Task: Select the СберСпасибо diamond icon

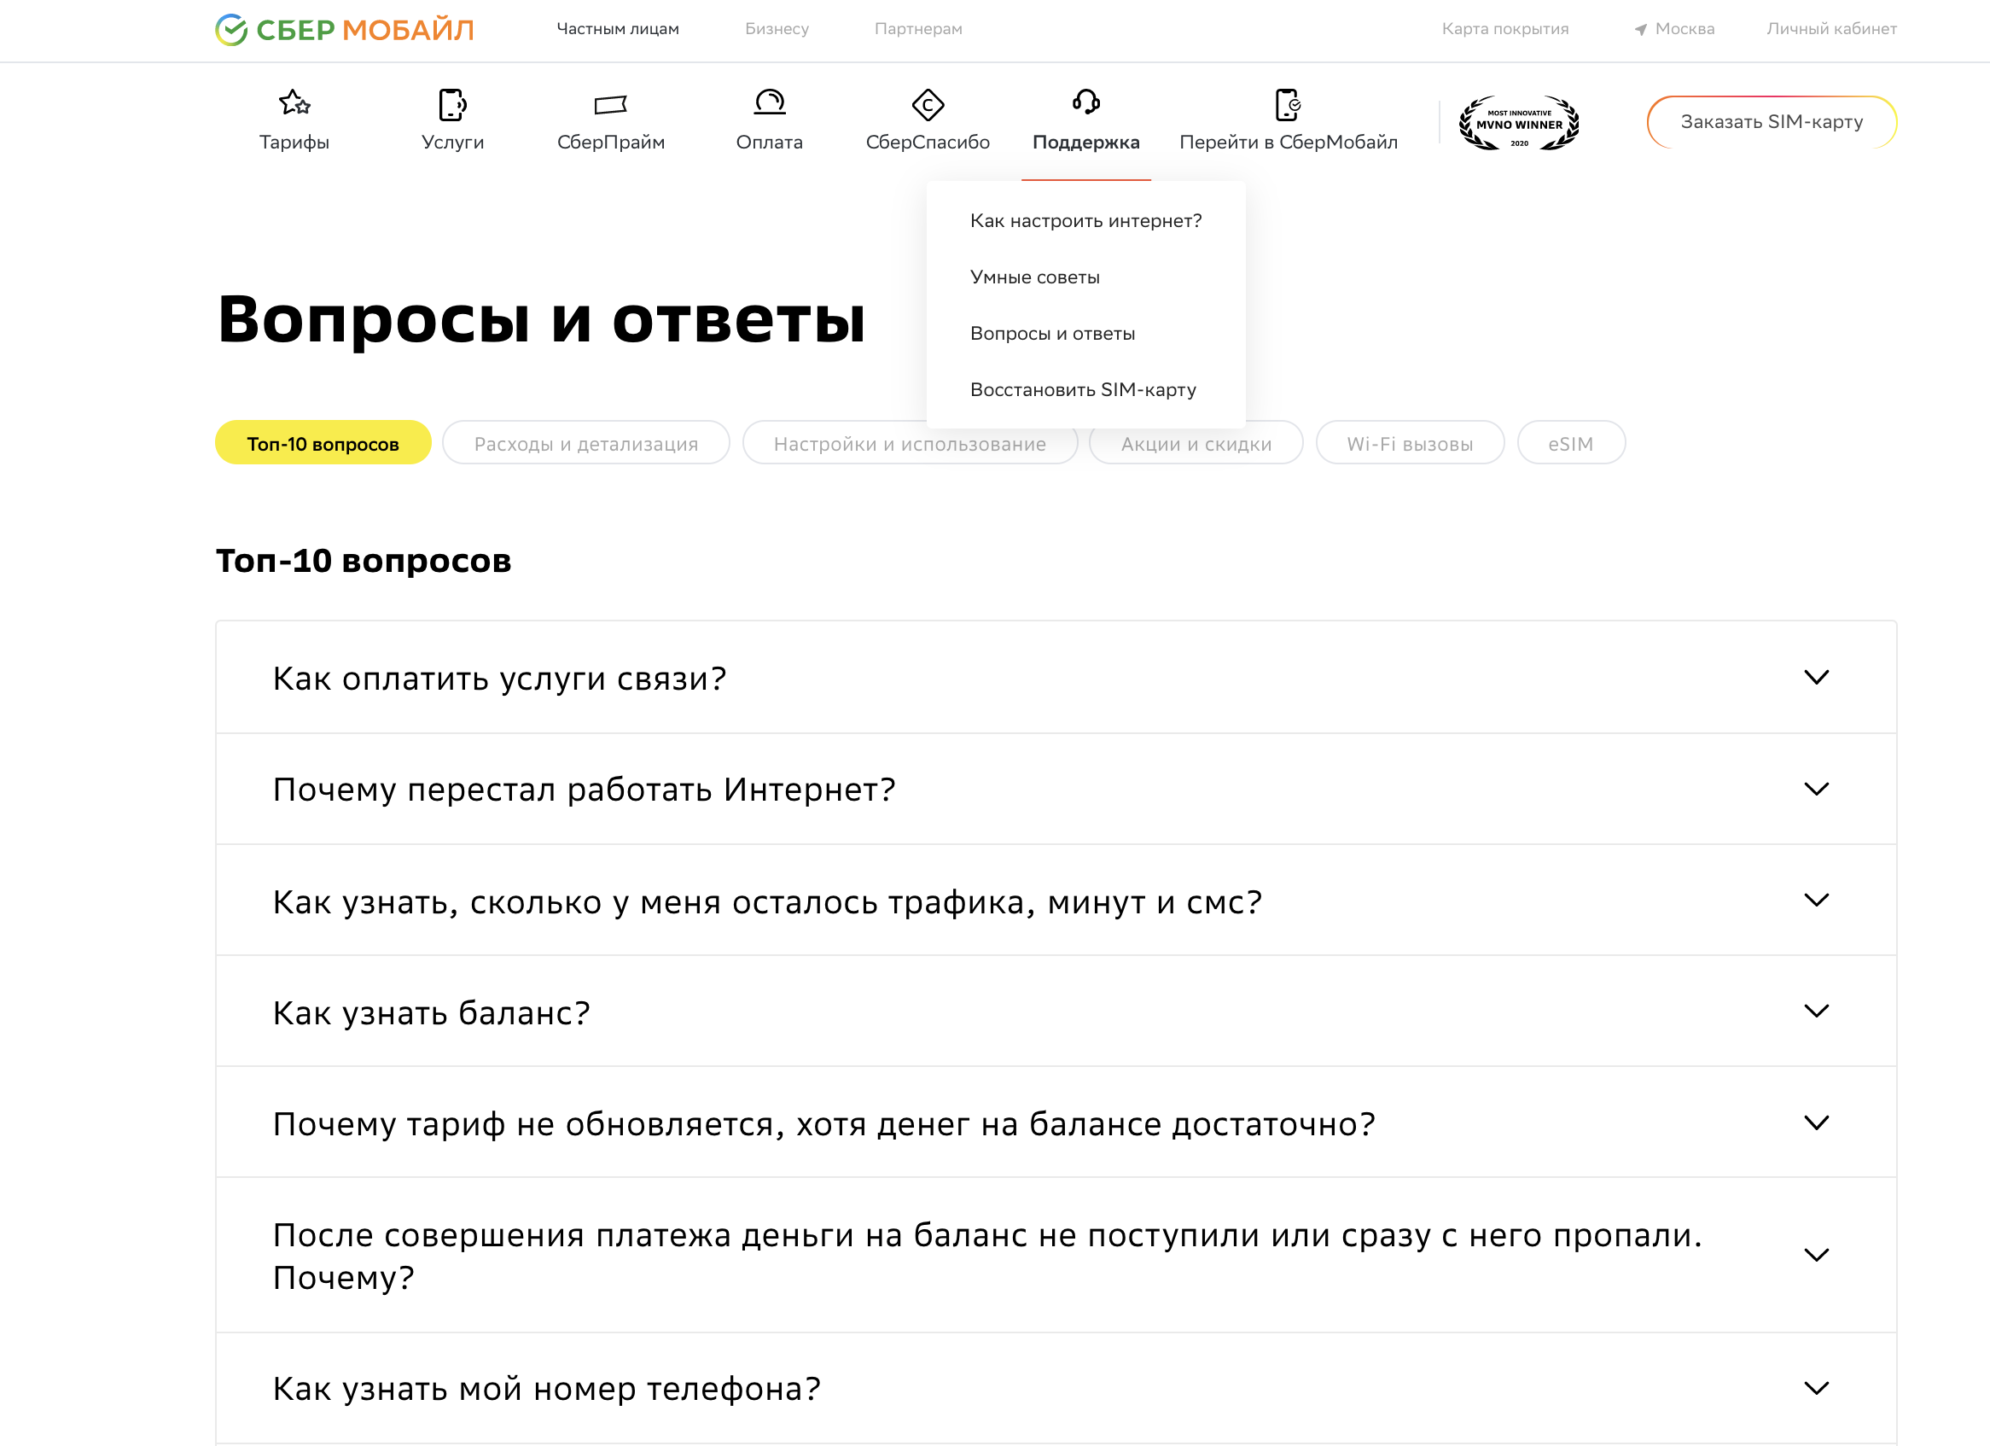Action: tap(928, 104)
